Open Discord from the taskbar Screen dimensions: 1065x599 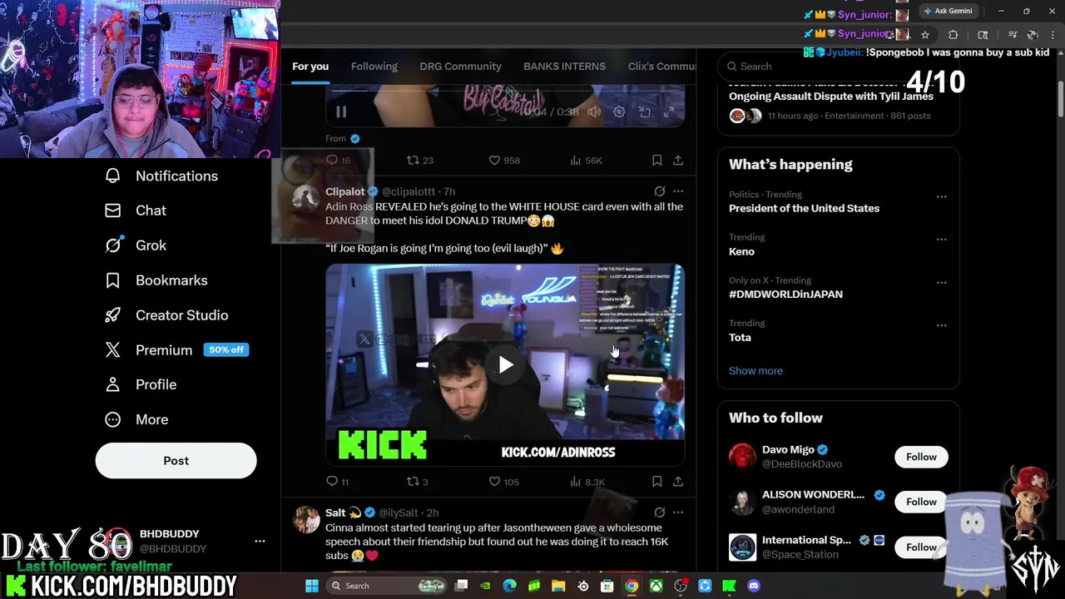pos(754,586)
